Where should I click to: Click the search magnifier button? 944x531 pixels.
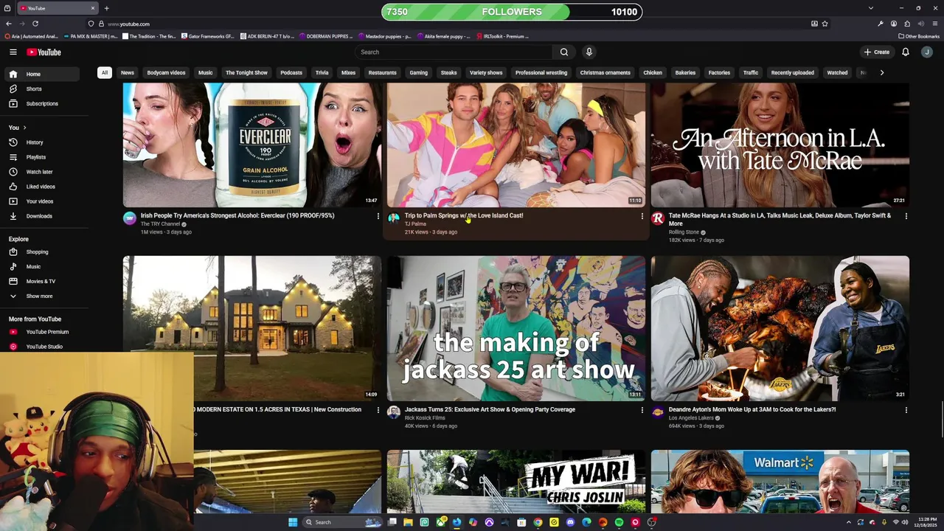point(564,52)
